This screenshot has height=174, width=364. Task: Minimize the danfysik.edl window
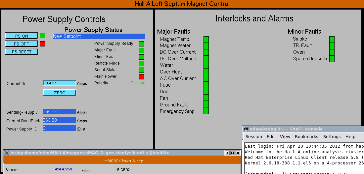click(x=227, y=153)
